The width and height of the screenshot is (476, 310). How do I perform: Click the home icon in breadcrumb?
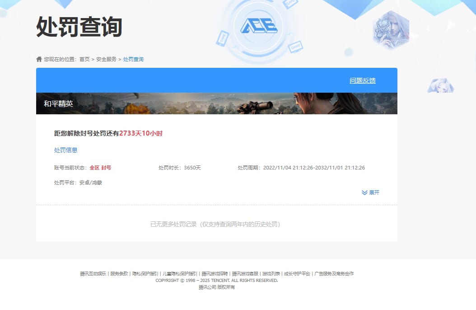point(39,59)
